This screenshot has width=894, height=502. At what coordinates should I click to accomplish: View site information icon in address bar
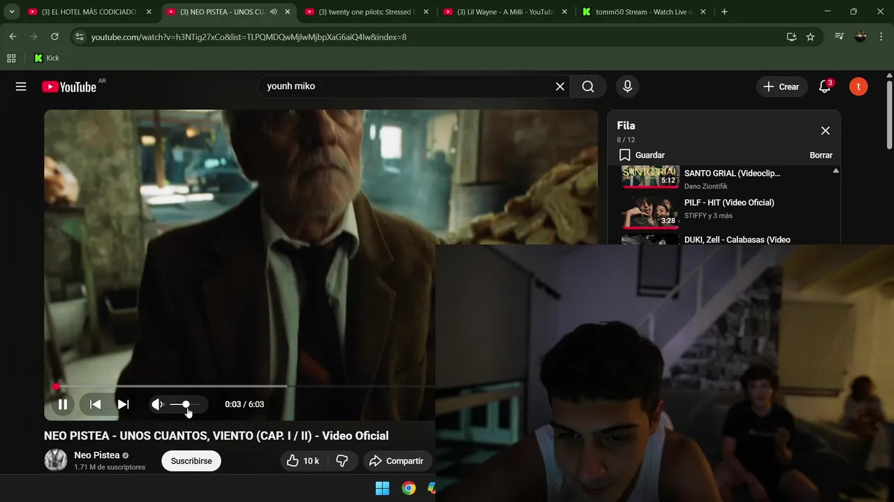[79, 37]
